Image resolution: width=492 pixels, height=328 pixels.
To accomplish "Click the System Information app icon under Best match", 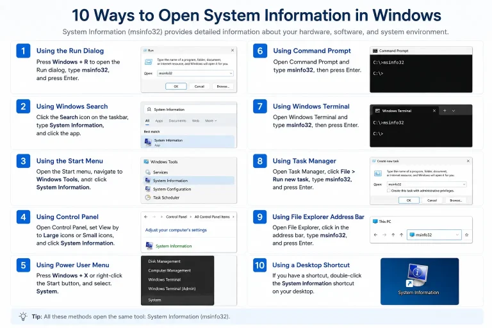I will pos(148,142).
